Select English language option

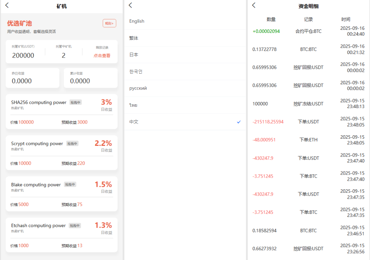coord(137,21)
